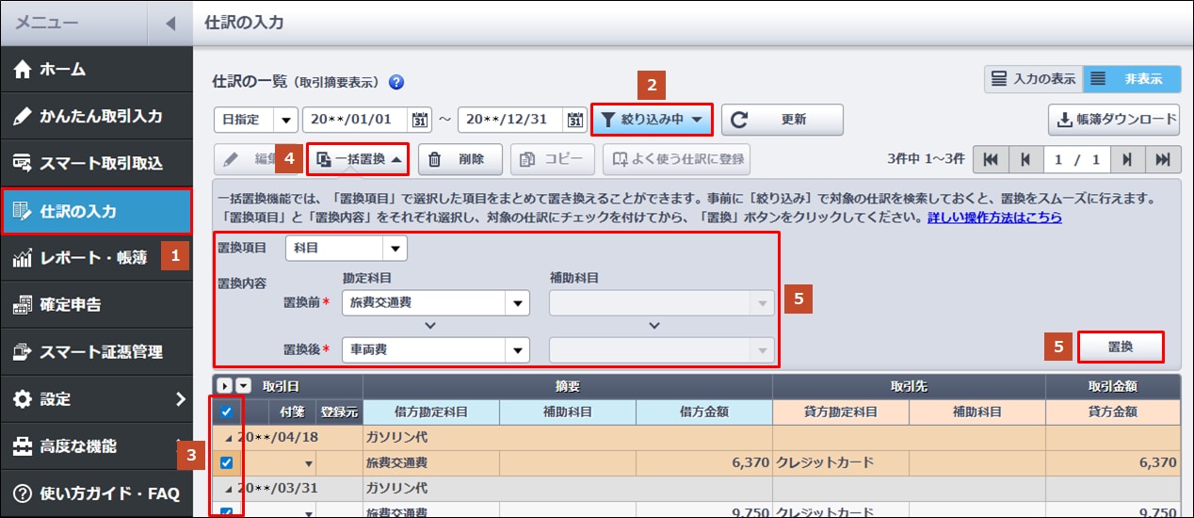Open the end date calendar picker
Screen dimensions: 1194x518
[x=574, y=120]
